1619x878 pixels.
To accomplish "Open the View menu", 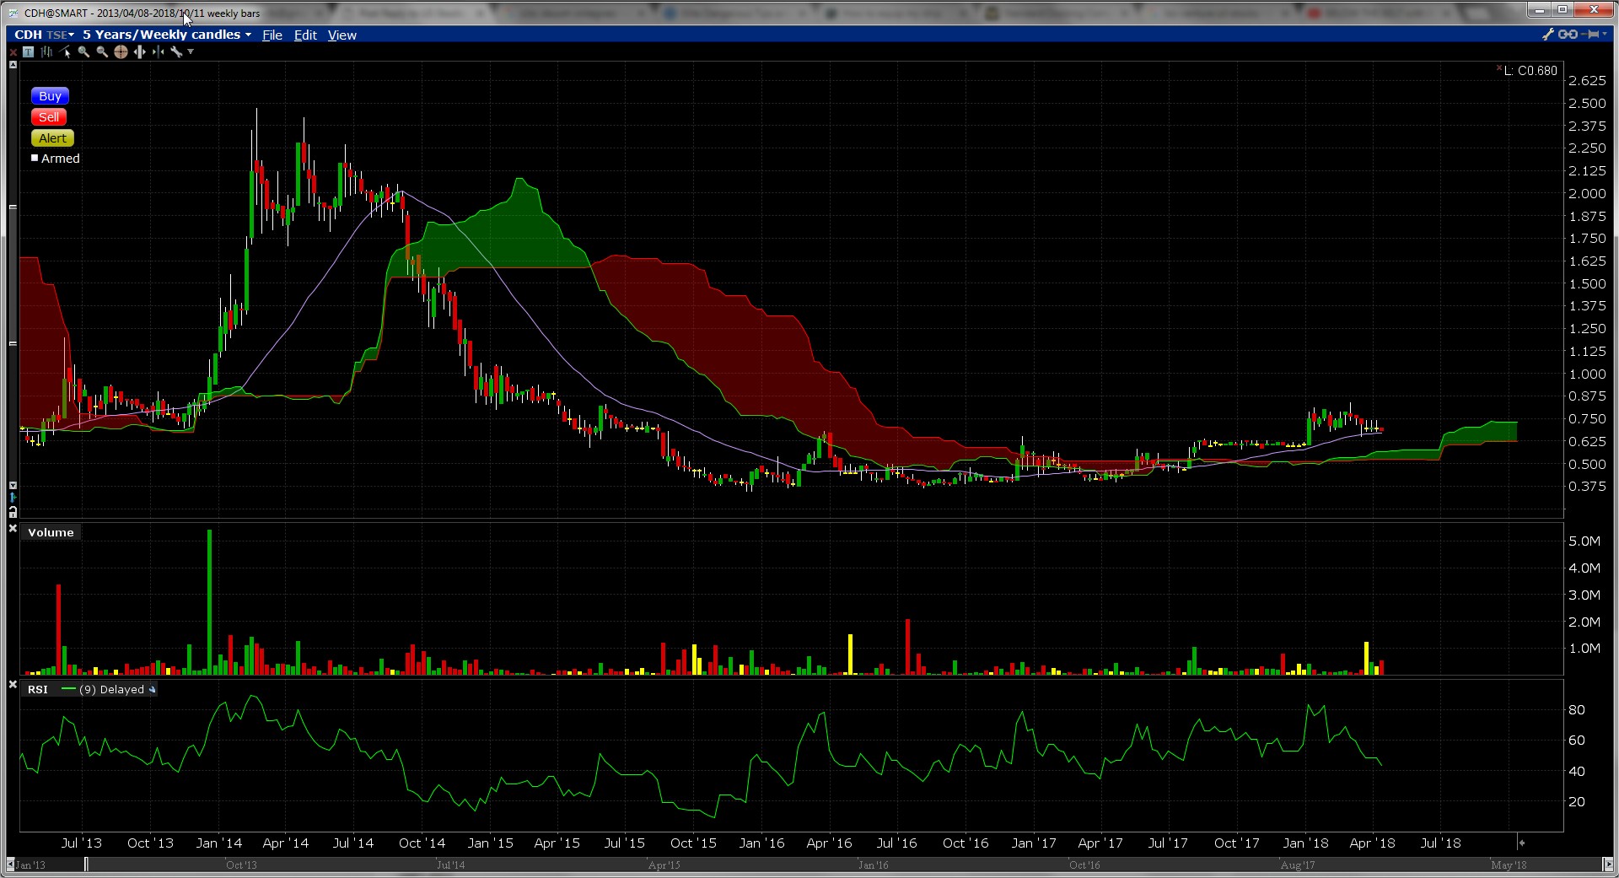I will coord(342,35).
